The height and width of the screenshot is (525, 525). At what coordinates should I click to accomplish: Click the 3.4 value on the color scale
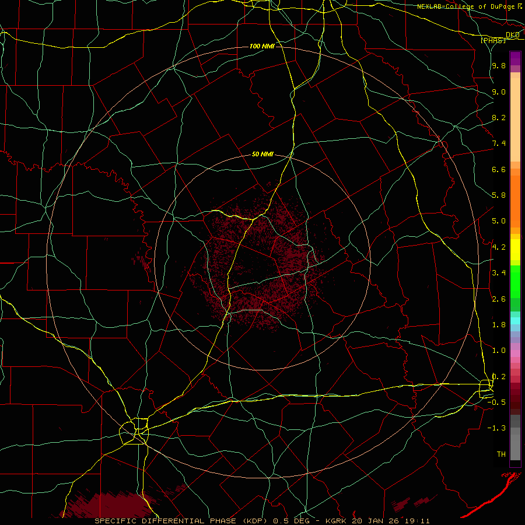(499, 273)
